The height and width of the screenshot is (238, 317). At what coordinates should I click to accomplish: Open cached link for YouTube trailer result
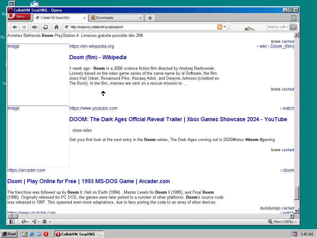[288, 150]
